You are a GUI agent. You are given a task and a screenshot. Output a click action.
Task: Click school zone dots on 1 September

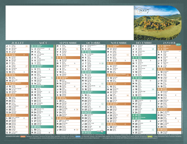tap(79, 46)
